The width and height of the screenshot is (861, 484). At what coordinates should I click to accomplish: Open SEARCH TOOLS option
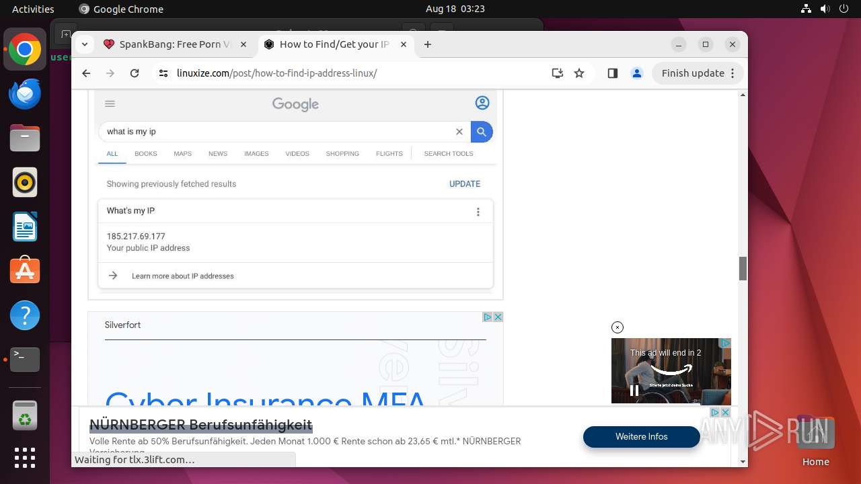click(449, 154)
